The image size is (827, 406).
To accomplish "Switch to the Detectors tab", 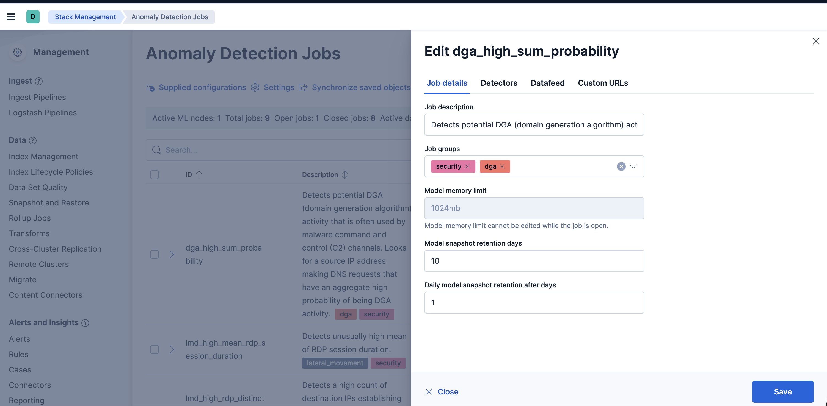I will [498, 83].
